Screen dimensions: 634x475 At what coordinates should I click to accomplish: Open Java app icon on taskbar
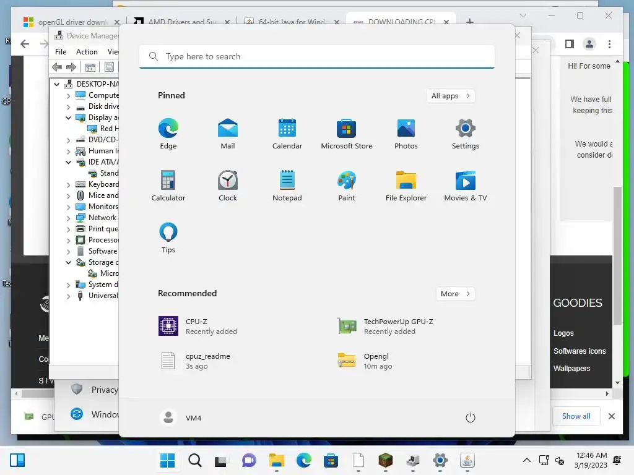point(467,460)
